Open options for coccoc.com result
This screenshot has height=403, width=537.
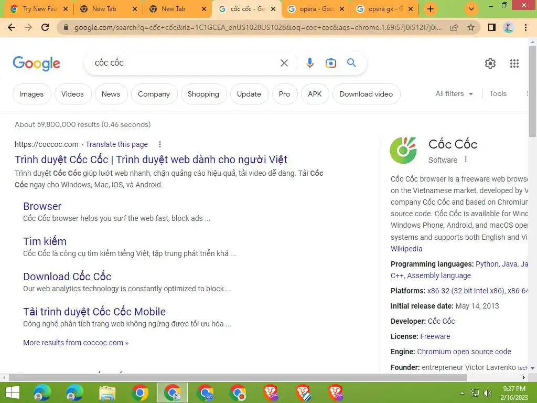tap(159, 145)
